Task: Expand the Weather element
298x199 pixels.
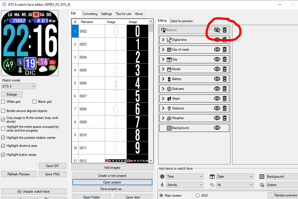Action: [x=163, y=118]
